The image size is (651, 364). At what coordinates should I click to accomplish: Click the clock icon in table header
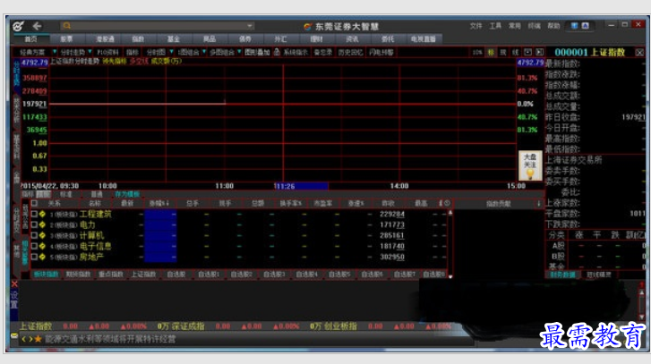(x=447, y=203)
